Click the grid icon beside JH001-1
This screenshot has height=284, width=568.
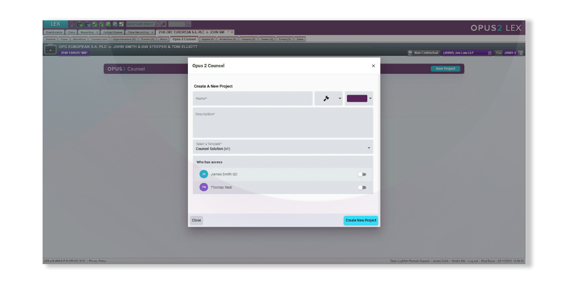pyautogui.click(x=521, y=53)
